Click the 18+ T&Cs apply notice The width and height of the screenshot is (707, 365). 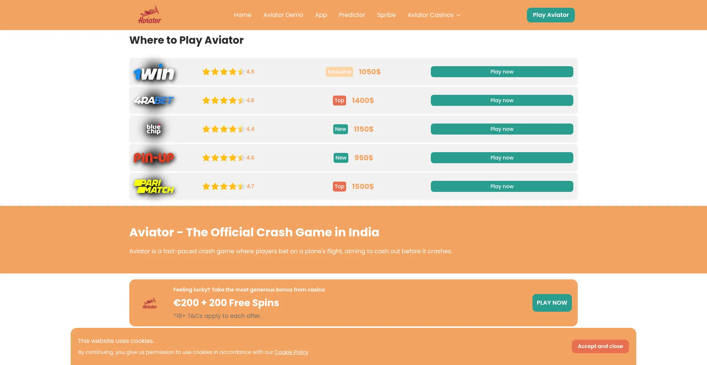[x=217, y=316]
